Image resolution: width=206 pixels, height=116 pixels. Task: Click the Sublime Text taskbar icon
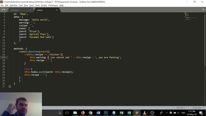[137, 113]
